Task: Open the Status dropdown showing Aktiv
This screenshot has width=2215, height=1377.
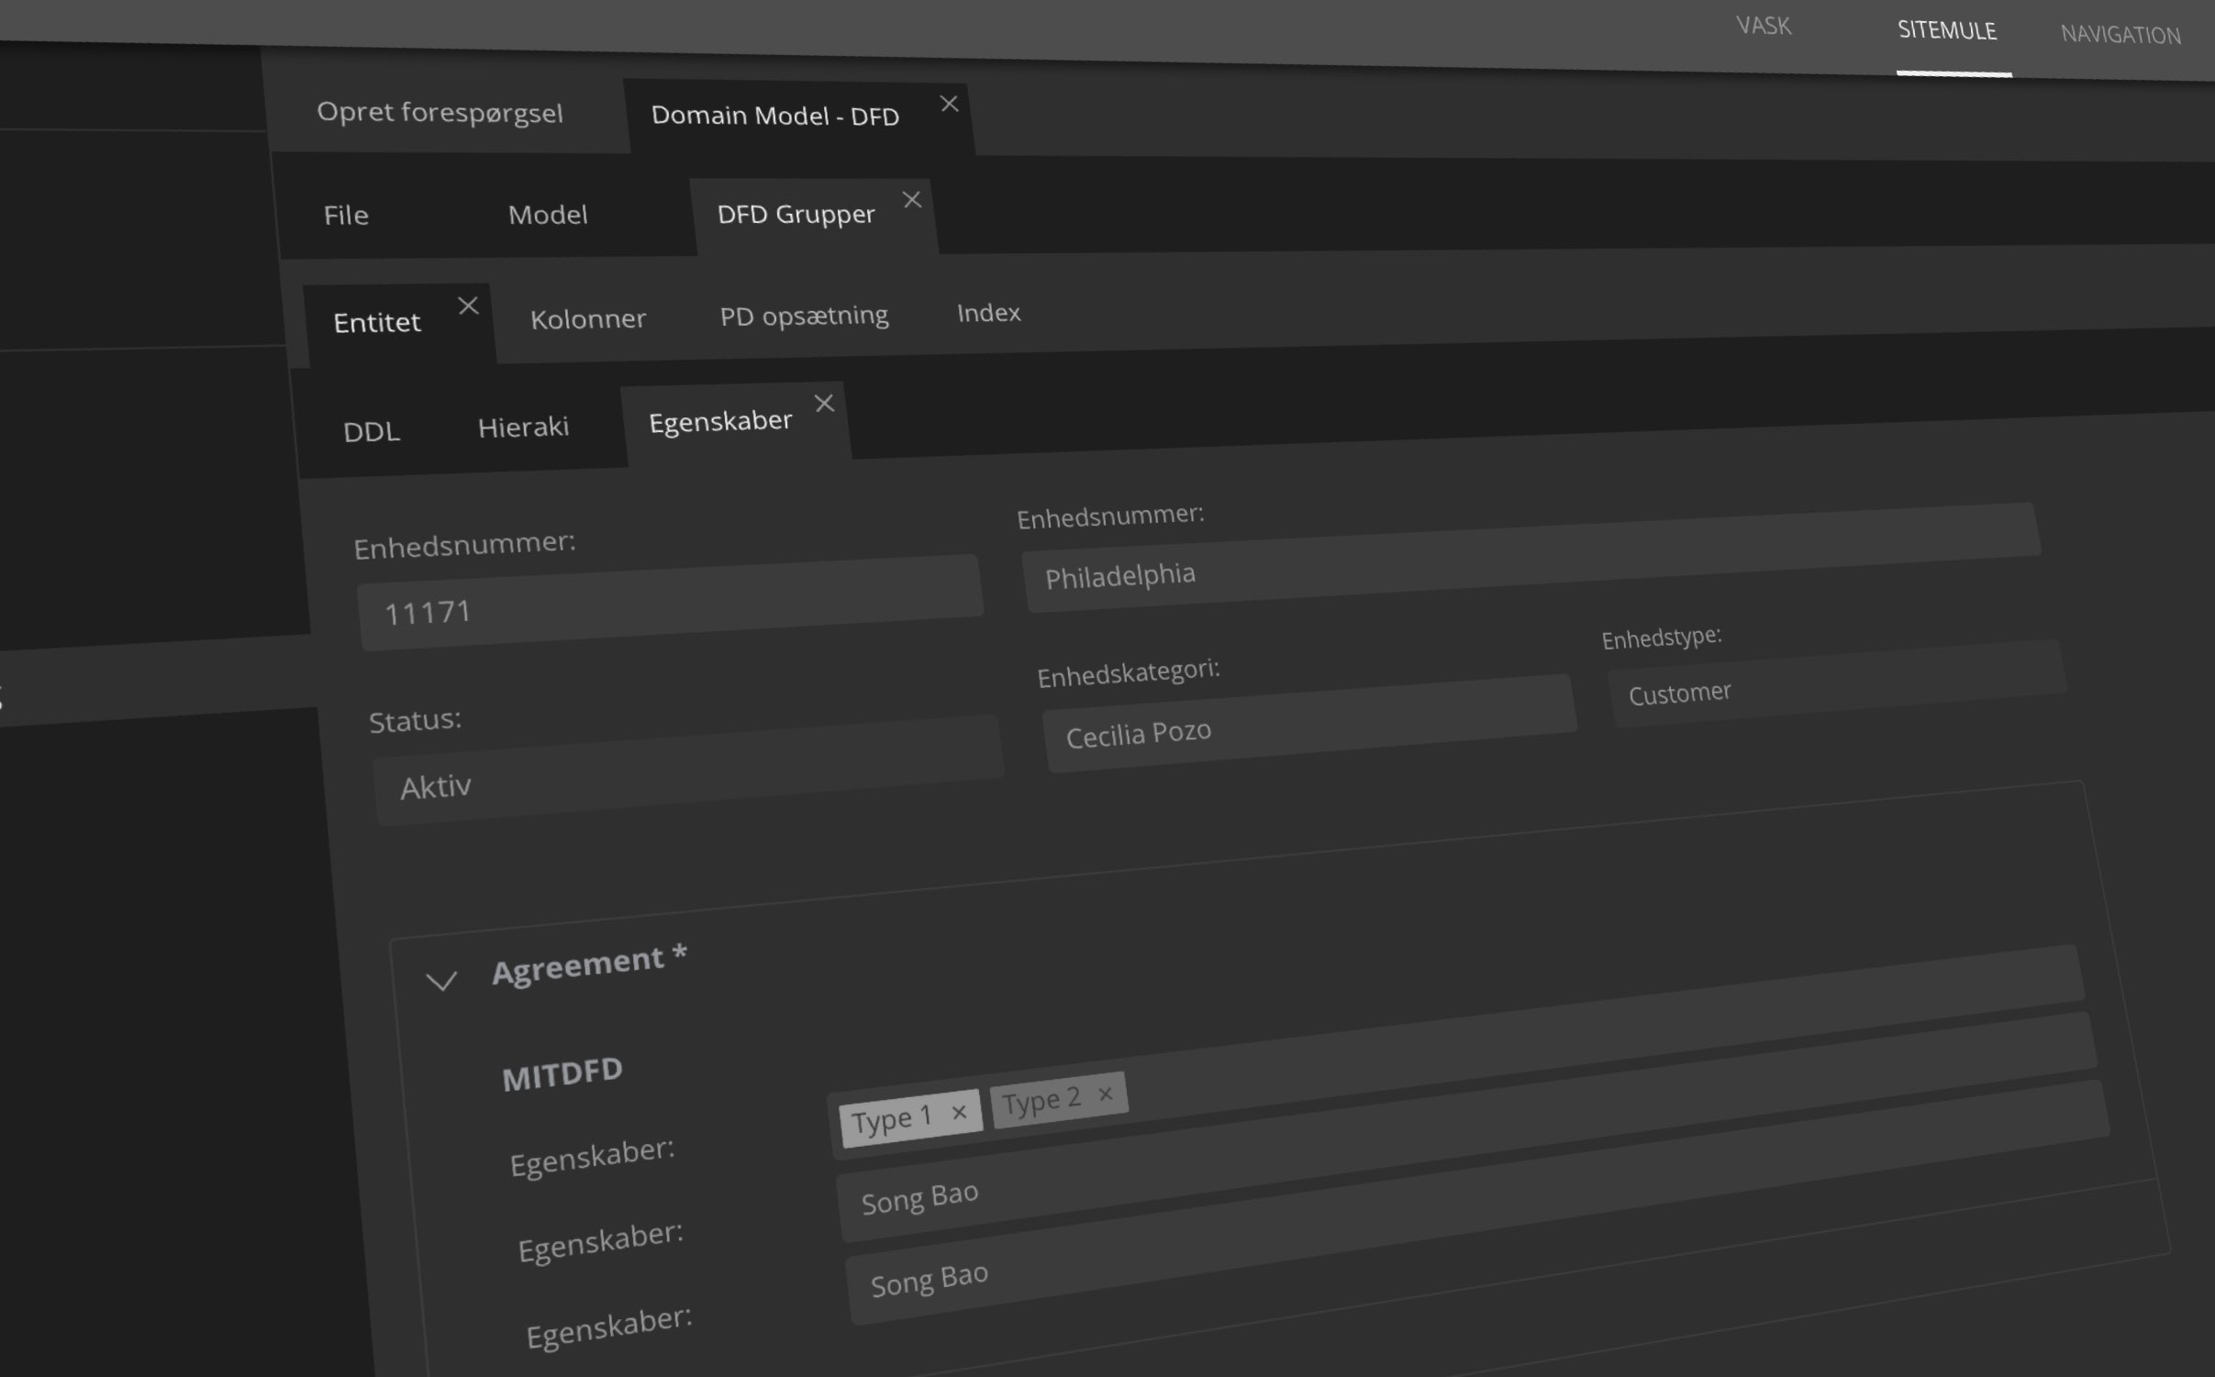Action: (x=686, y=769)
